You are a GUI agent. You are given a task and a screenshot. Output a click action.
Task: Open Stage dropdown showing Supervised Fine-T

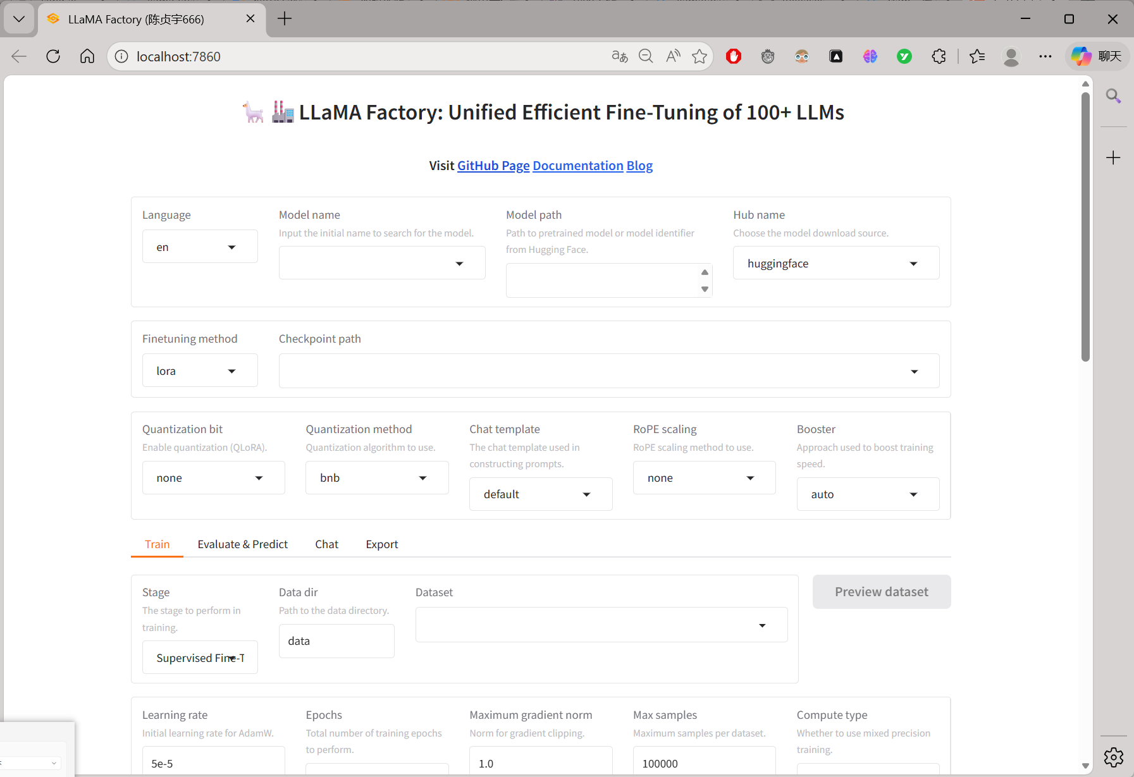tap(200, 658)
